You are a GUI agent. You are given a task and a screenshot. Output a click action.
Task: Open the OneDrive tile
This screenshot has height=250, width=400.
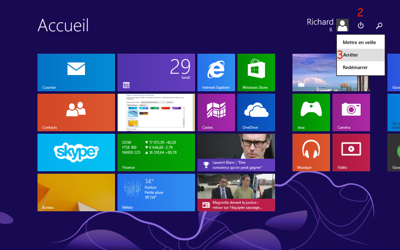coord(256,112)
